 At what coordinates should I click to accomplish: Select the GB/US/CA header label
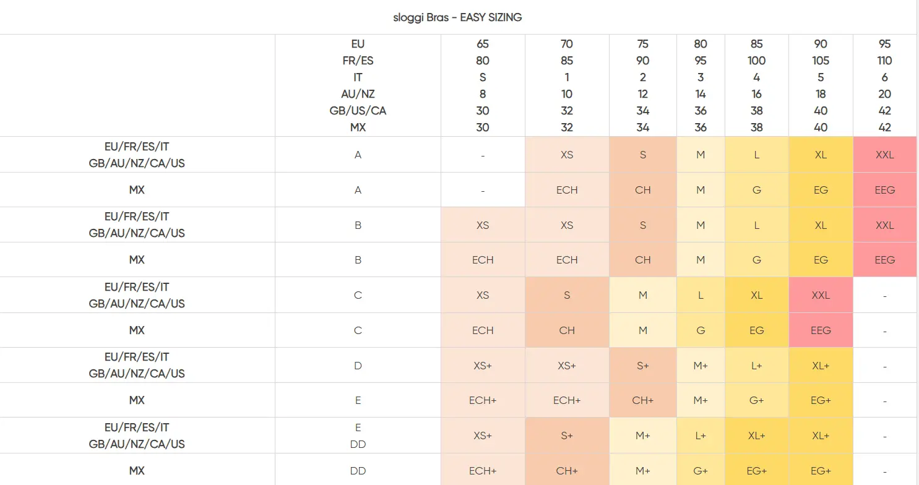(358, 111)
